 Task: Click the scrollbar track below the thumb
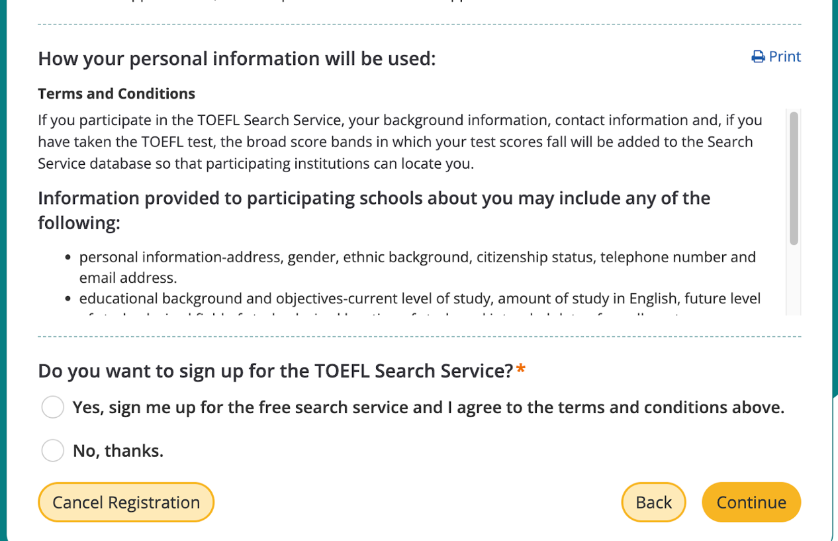pos(794,281)
